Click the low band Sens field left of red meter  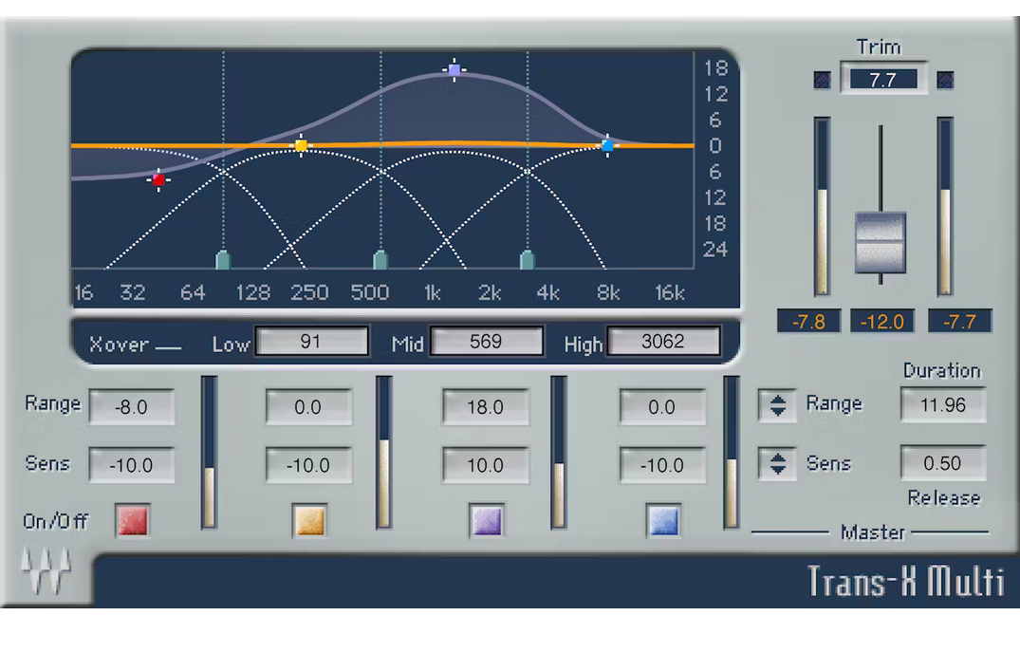tap(132, 465)
